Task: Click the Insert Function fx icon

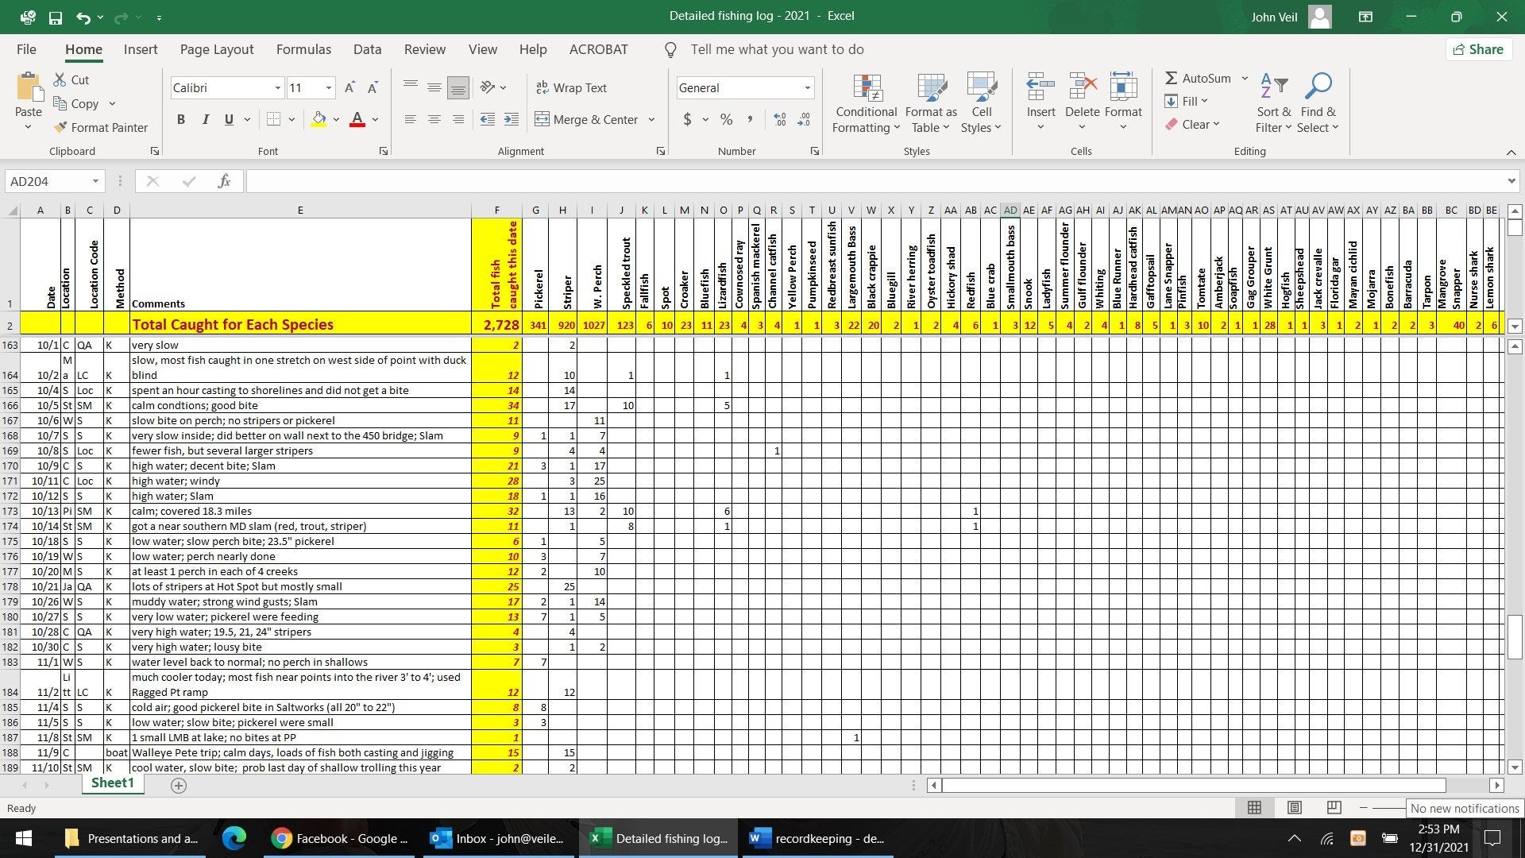Action: [x=224, y=181]
